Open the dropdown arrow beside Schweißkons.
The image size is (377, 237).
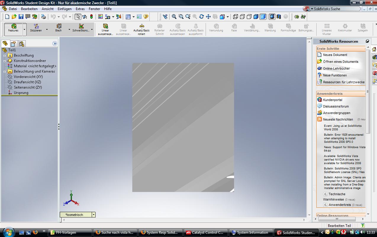pos(92,29)
